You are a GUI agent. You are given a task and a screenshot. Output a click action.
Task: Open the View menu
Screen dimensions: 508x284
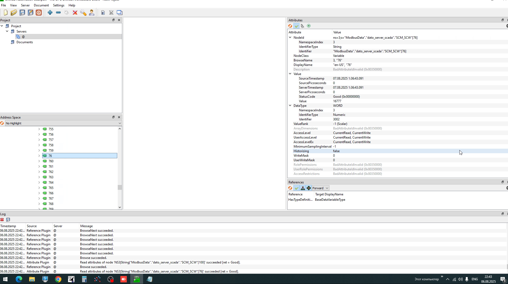pos(13,5)
